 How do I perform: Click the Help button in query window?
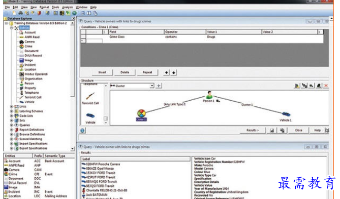point(317,130)
